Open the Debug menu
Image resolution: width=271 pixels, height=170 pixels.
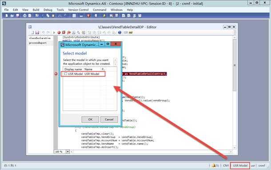point(48,10)
